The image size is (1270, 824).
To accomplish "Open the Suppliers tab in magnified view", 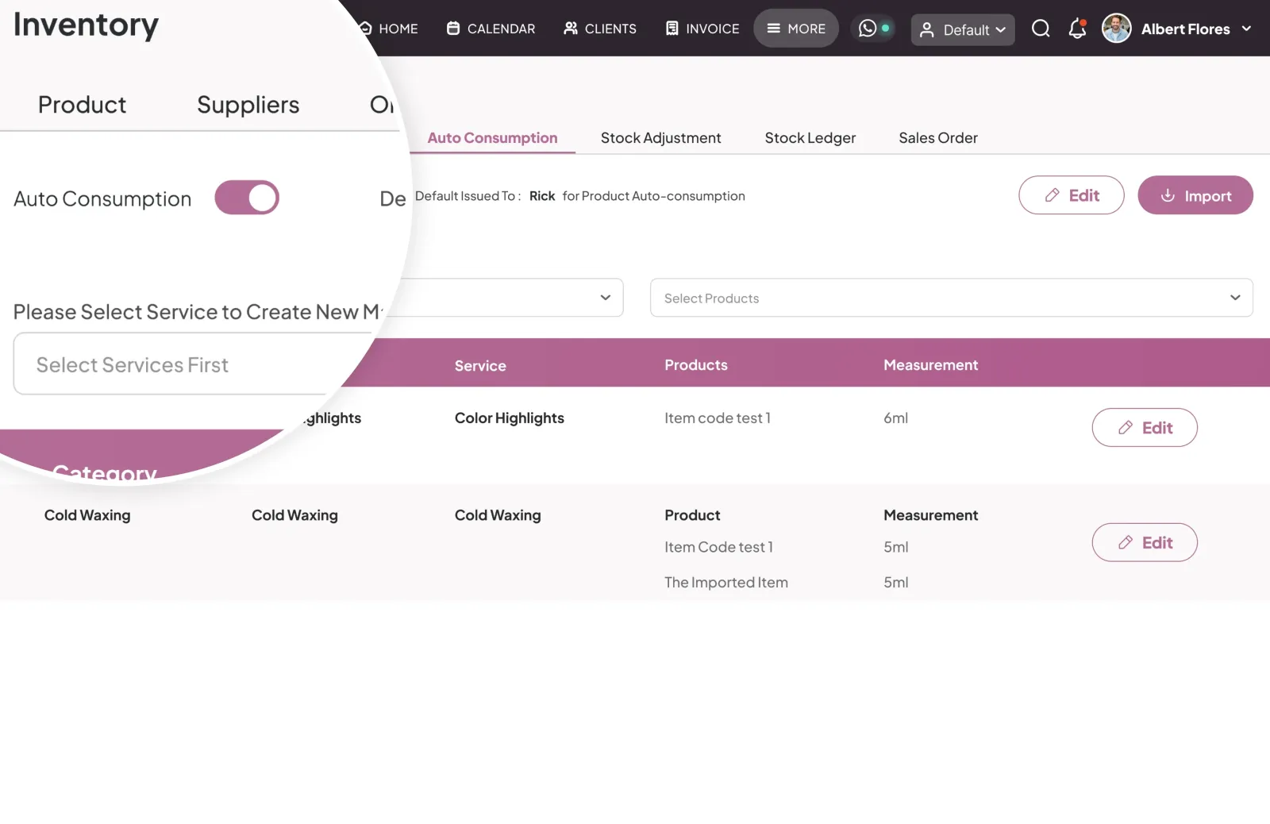I will [x=248, y=105].
